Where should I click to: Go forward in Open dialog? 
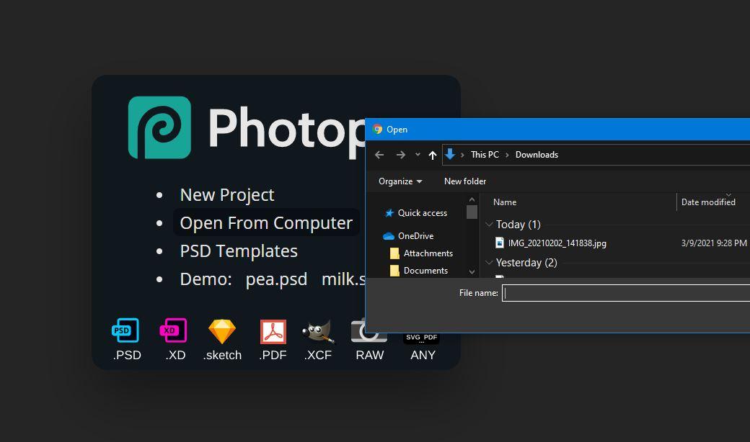pyautogui.click(x=401, y=155)
